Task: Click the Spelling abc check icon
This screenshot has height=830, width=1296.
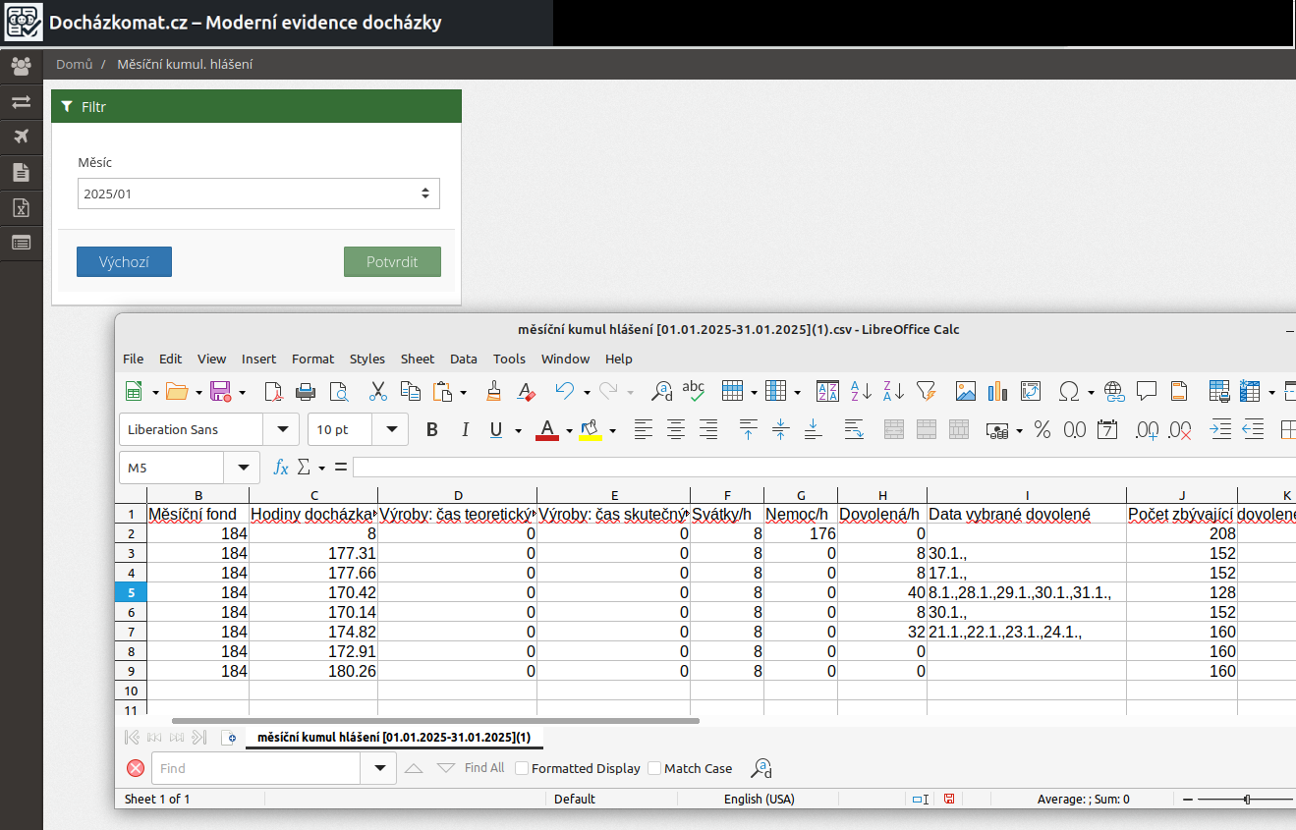Action: (694, 390)
